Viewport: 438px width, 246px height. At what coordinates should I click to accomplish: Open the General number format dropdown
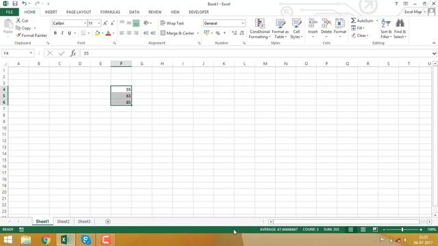[243, 23]
